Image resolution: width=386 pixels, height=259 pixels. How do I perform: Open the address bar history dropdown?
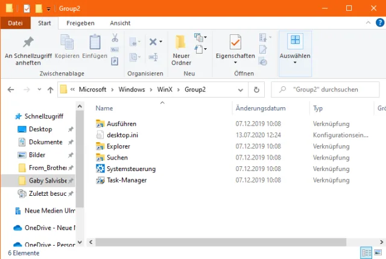click(x=241, y=89)
